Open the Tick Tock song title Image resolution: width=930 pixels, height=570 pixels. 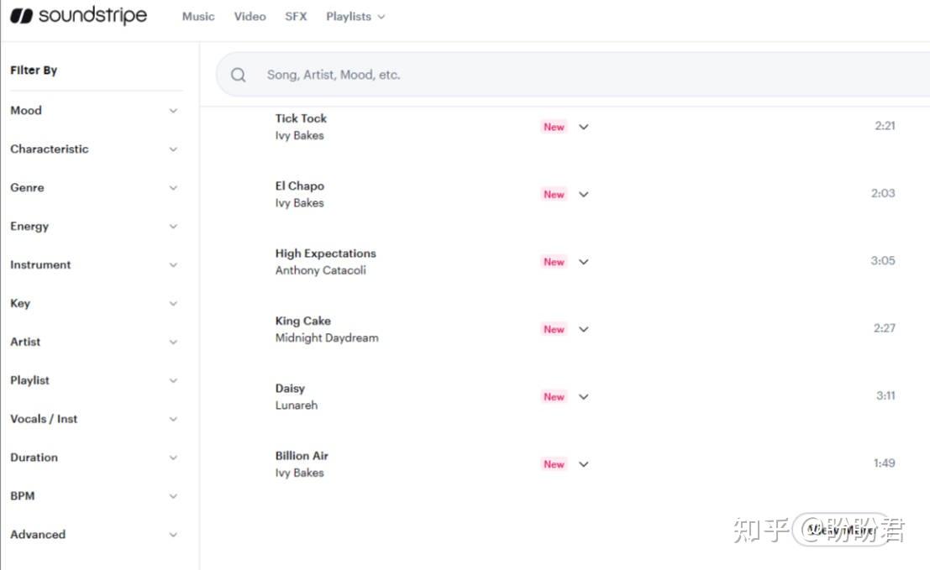[x=301, y=118]
